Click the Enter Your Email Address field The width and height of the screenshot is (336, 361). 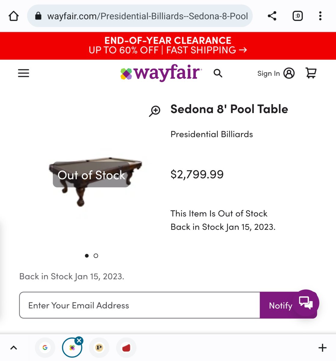(x=140, y=305)
